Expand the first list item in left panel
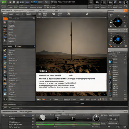Image resolution: width=129 pixels, height=129 pixels. coord(12,22)
